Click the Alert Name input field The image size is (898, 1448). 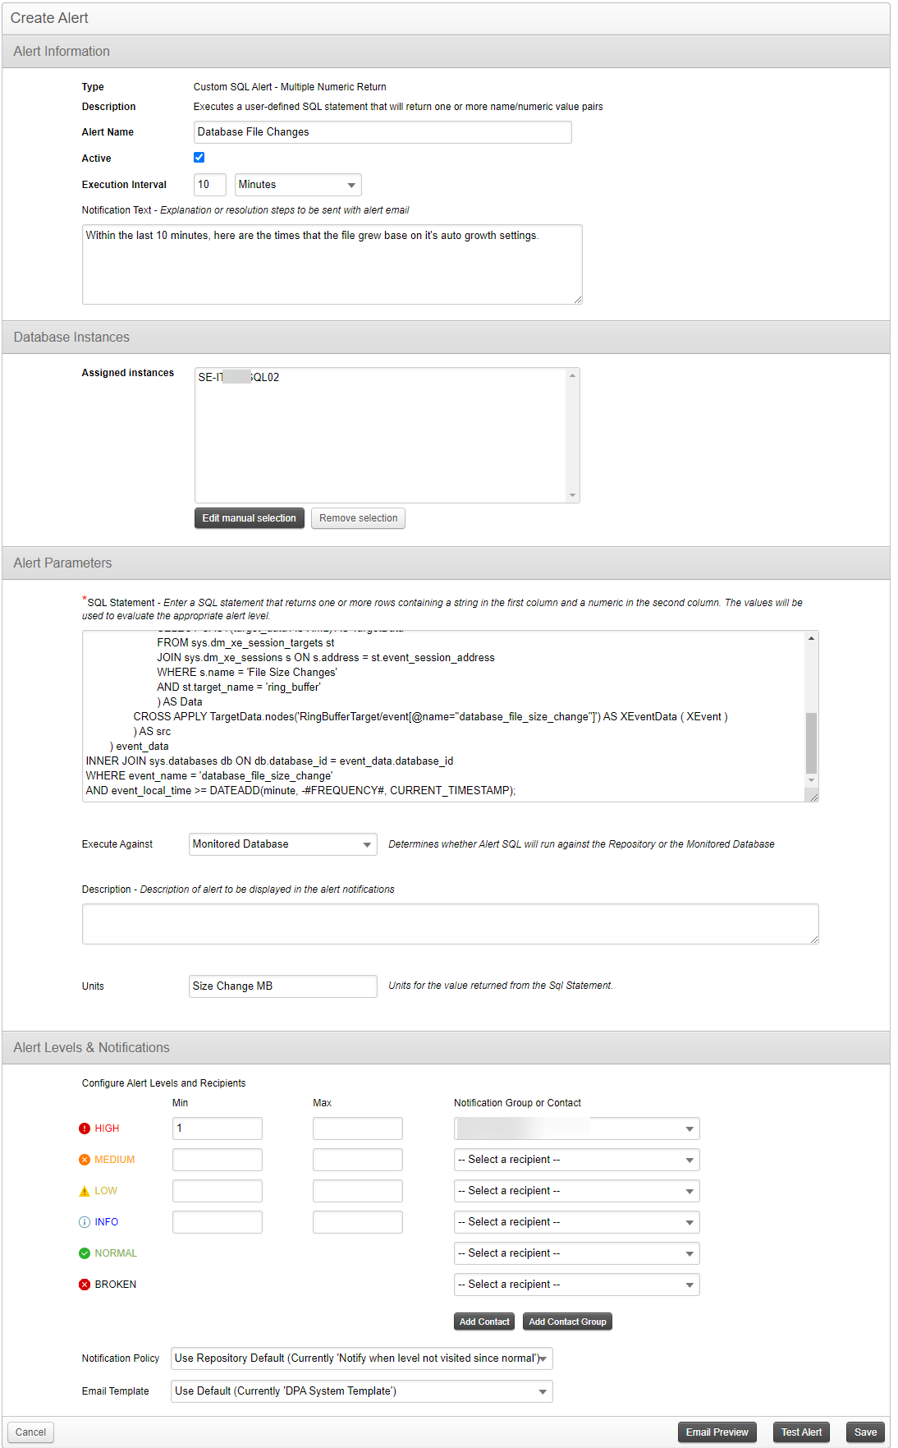point(383,132)
